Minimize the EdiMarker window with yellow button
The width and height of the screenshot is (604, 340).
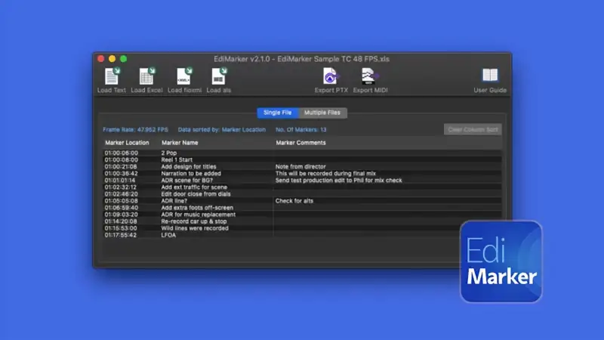[x=112, y=59]
